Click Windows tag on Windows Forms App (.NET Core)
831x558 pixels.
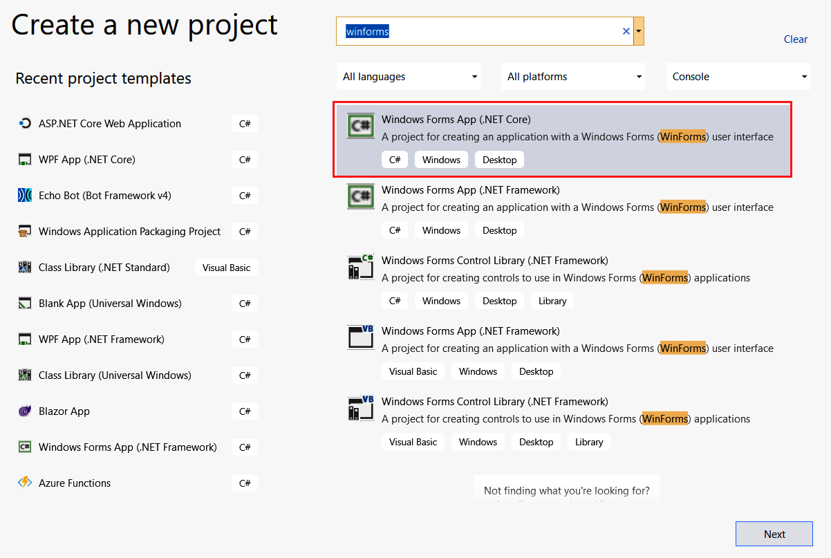coord(441,160)
